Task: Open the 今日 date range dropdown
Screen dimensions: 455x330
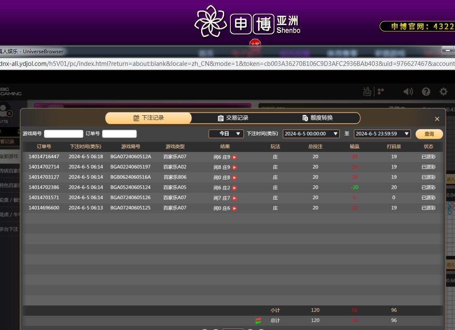Action: click(226, 134)
